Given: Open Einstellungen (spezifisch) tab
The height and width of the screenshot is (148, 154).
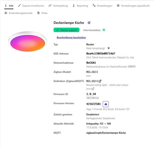Looking at the screenshot, I should [x=133, y=6].
